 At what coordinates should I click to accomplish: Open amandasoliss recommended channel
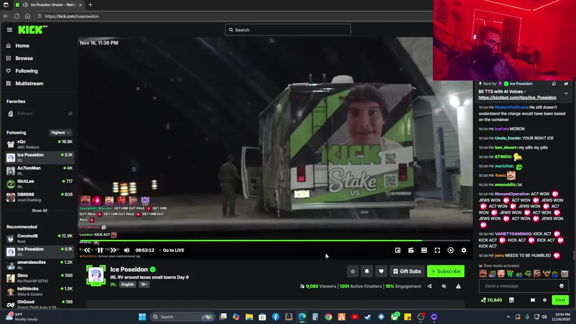40,265
